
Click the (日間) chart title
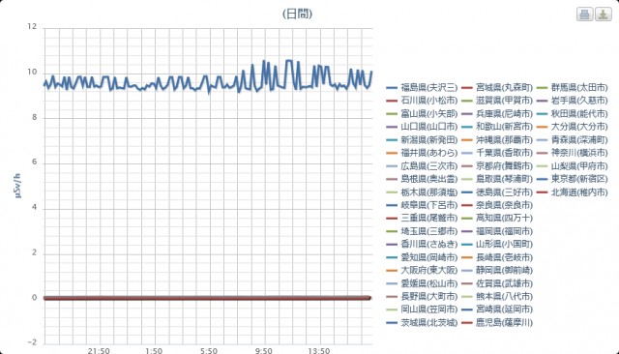coord(297,15)
